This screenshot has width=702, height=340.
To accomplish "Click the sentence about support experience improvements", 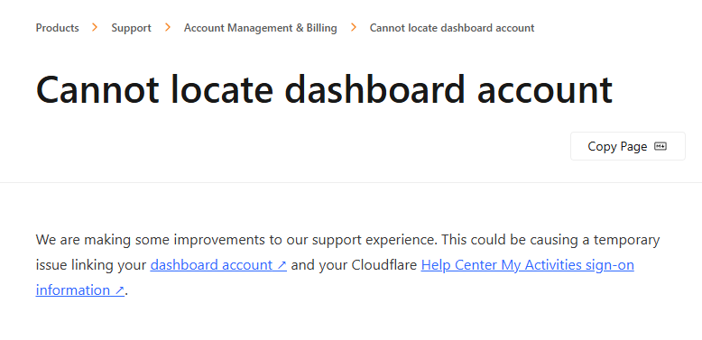I will click(x=236, y=240).
